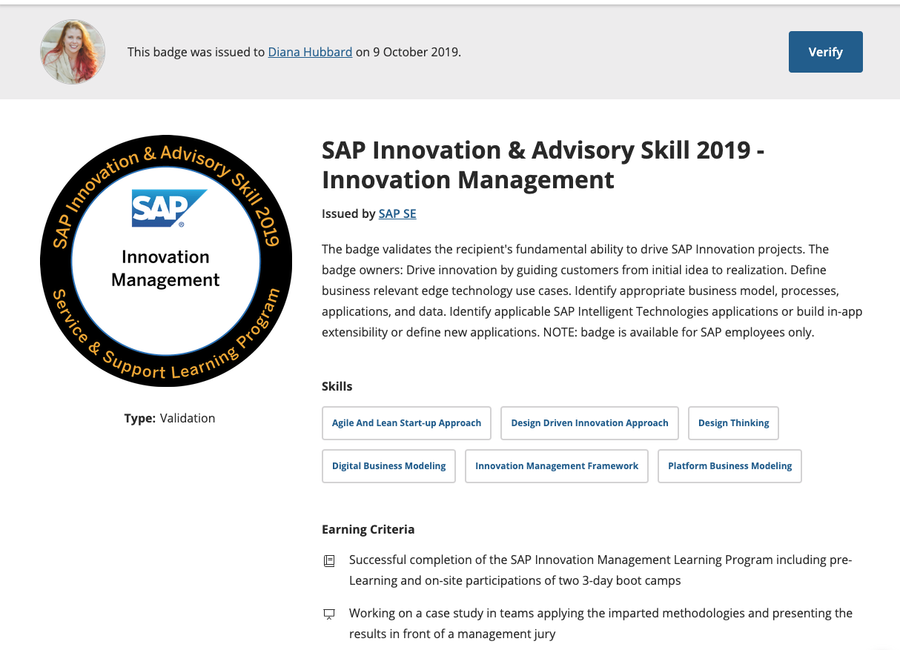Click the Innovation Management badge image

point(166,261)
